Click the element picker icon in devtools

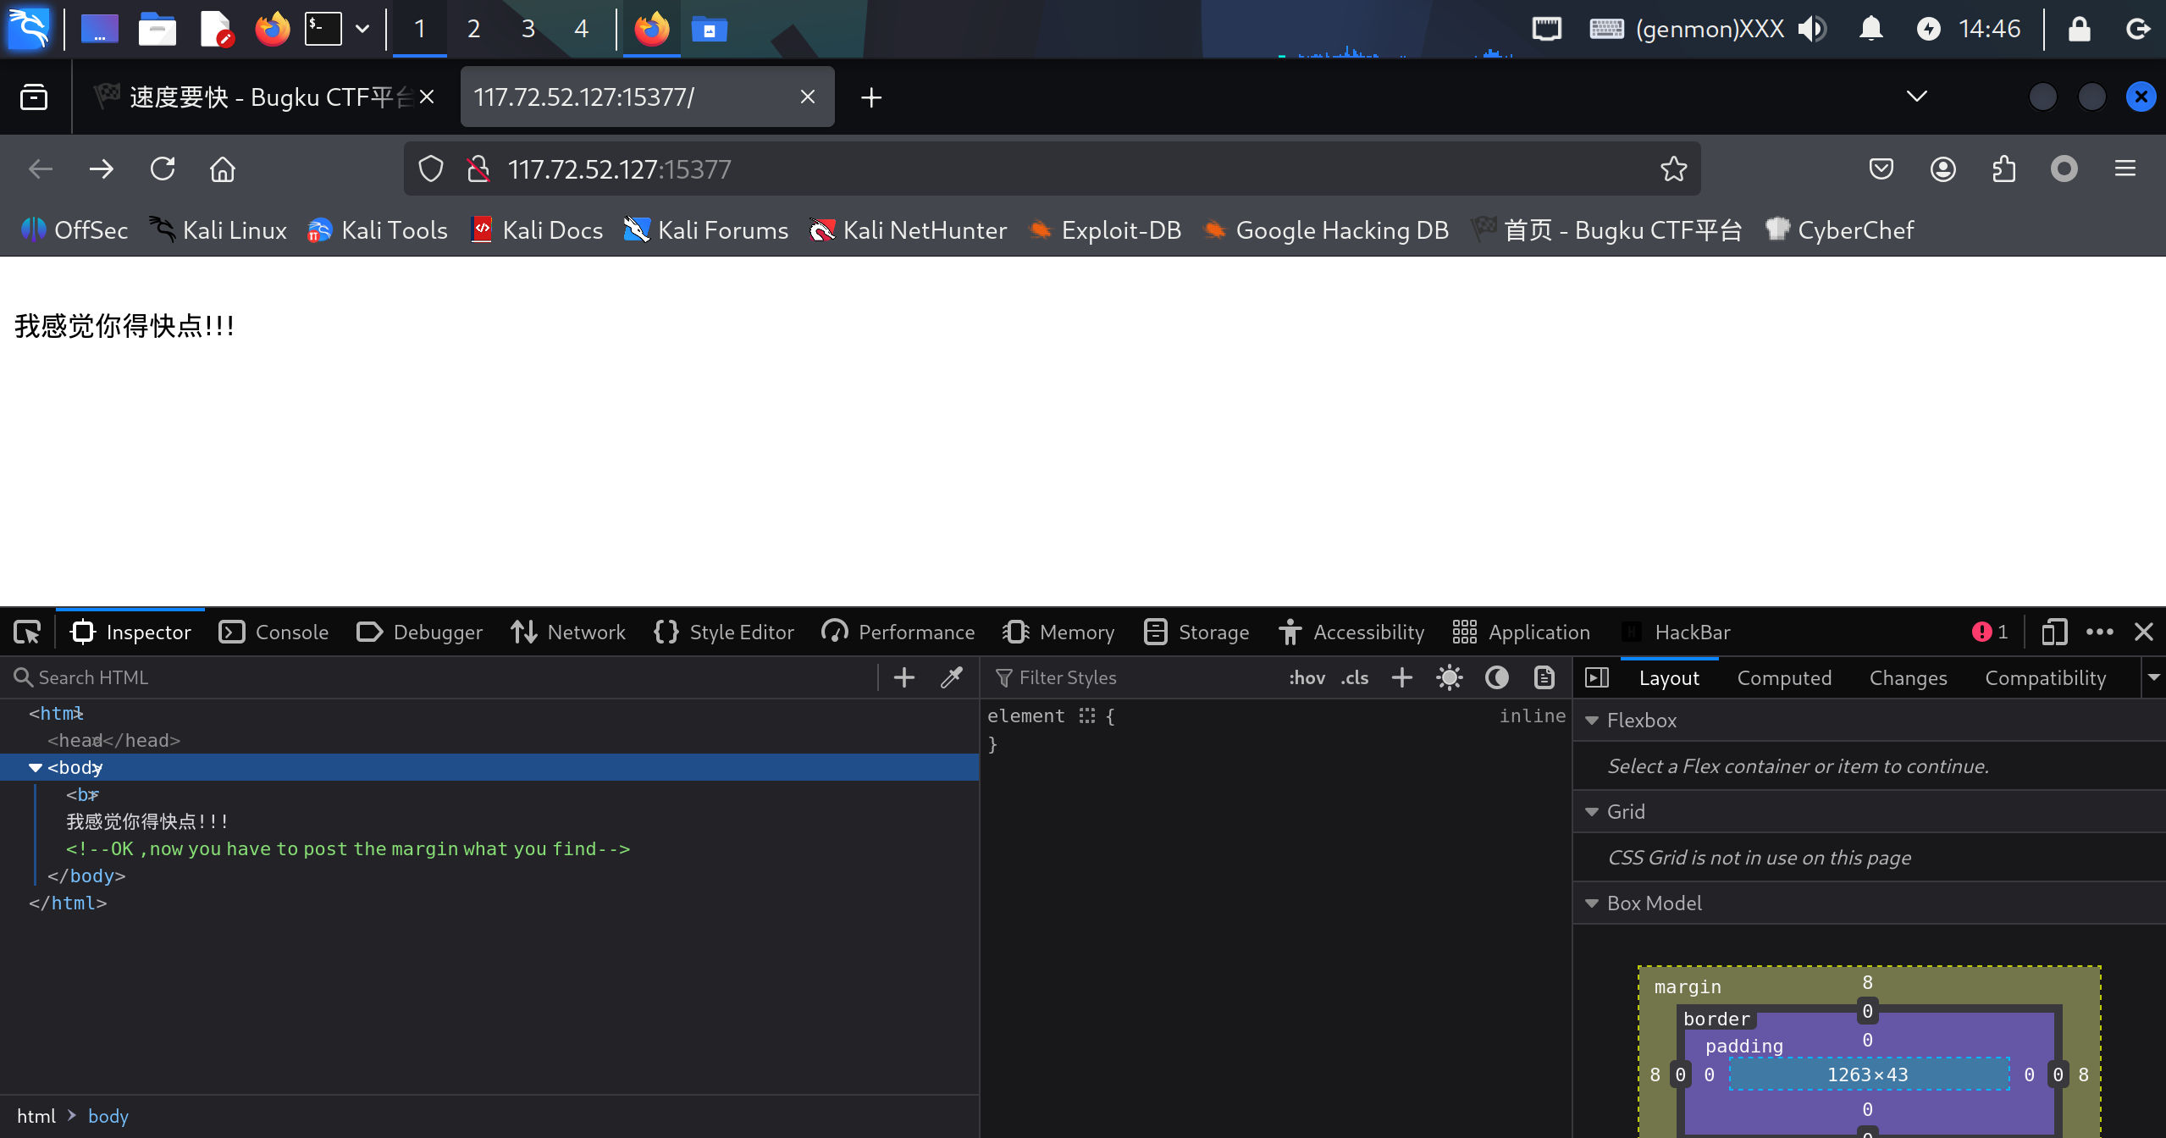tap(27, 633)
